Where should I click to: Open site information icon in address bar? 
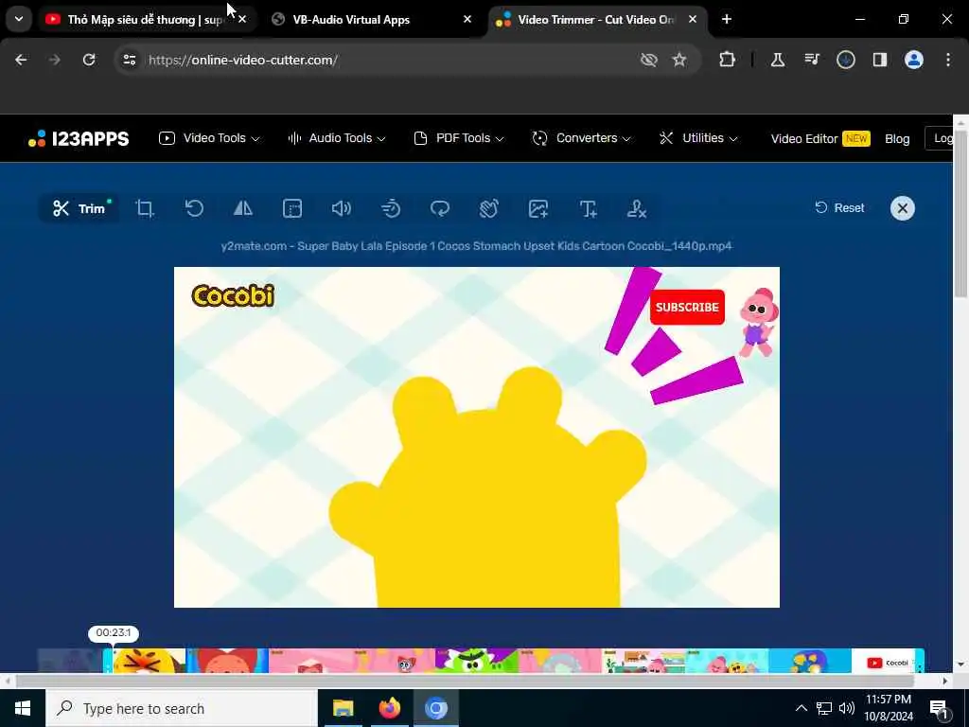[129, 60]
